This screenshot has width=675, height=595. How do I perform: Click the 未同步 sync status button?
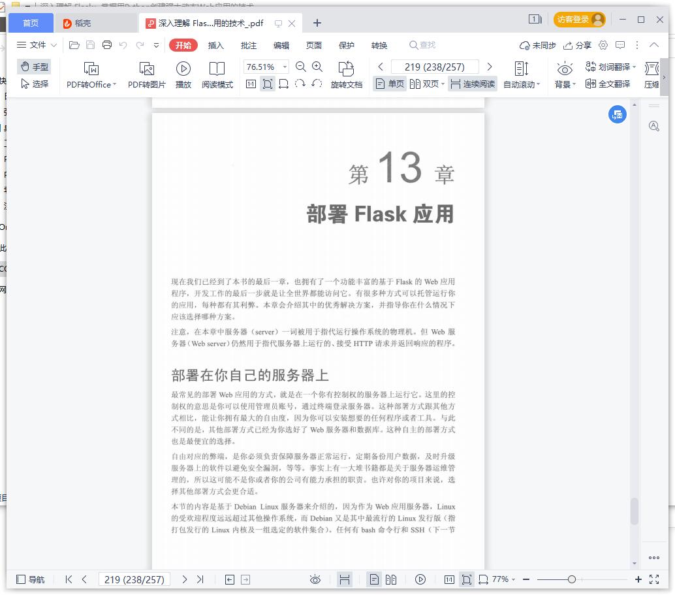(x=538, y=45)
